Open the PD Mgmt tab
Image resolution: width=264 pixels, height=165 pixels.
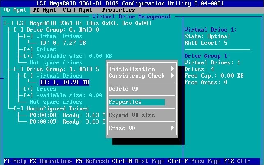click(x=44, y=10)
